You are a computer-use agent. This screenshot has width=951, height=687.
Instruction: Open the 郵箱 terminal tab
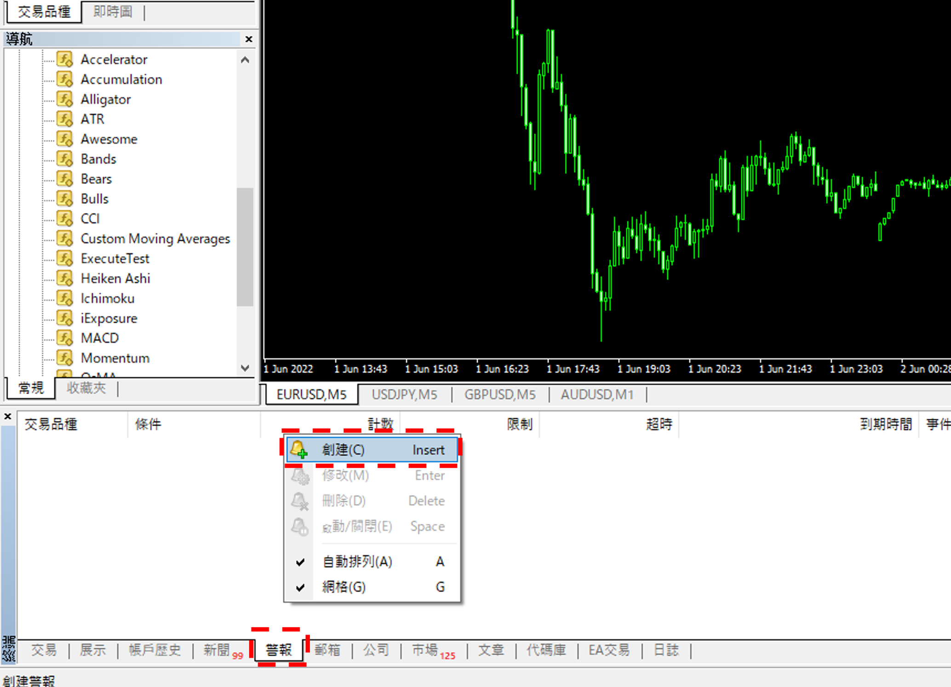pyautogui.click(x=327, y=650)
